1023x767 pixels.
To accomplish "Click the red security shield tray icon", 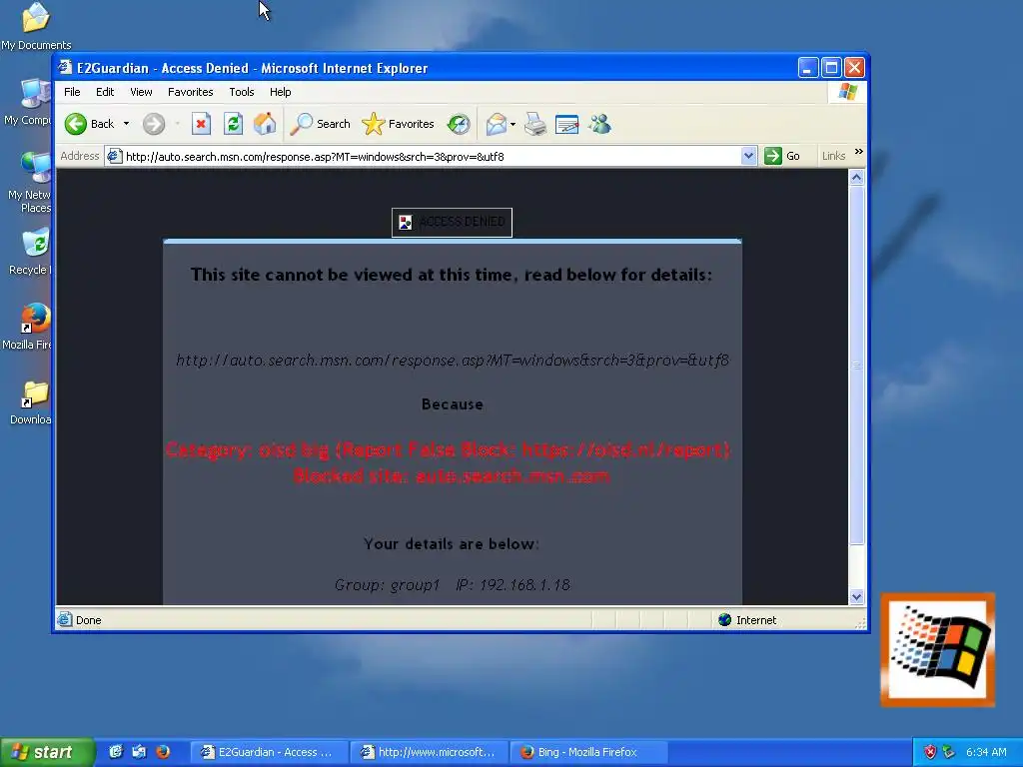I will (x=930, y=752).
